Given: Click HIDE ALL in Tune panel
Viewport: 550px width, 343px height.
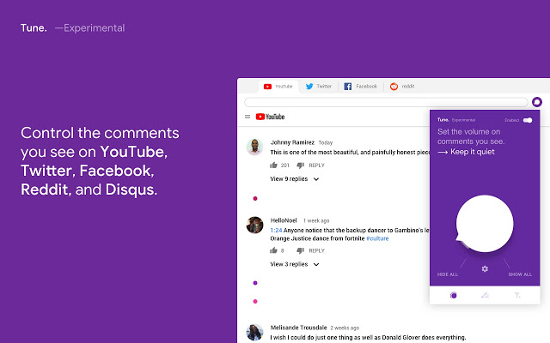Looking at the screenshot, I should click(x=448, y=274).
